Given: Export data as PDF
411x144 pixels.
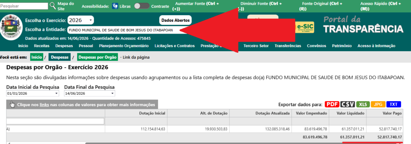Looking at the screenshot, I should click(x=332, y=104).
